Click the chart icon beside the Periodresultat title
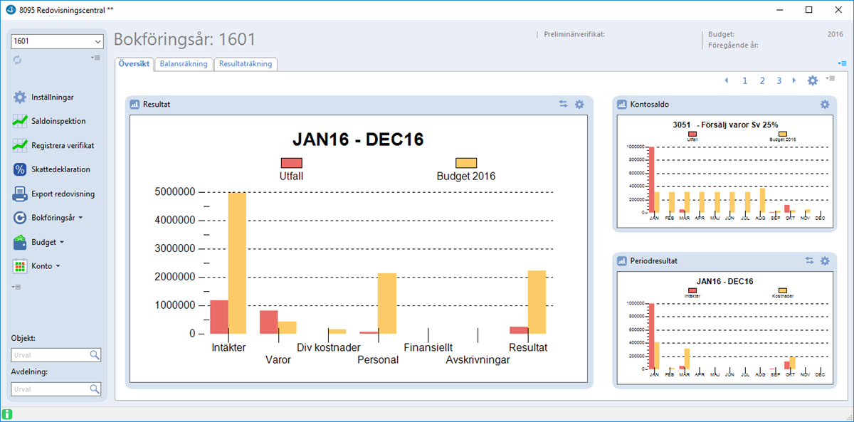 pos(621,261)
